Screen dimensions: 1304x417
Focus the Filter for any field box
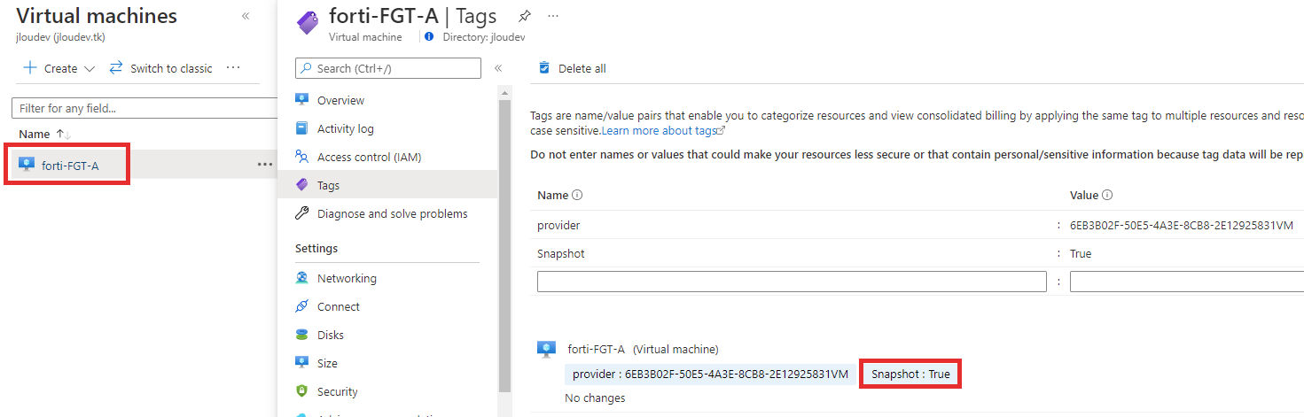pos(144,108)
